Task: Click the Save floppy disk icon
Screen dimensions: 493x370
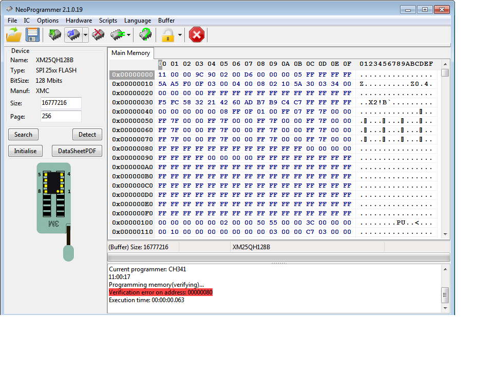Action: click(x=33, y=35)
